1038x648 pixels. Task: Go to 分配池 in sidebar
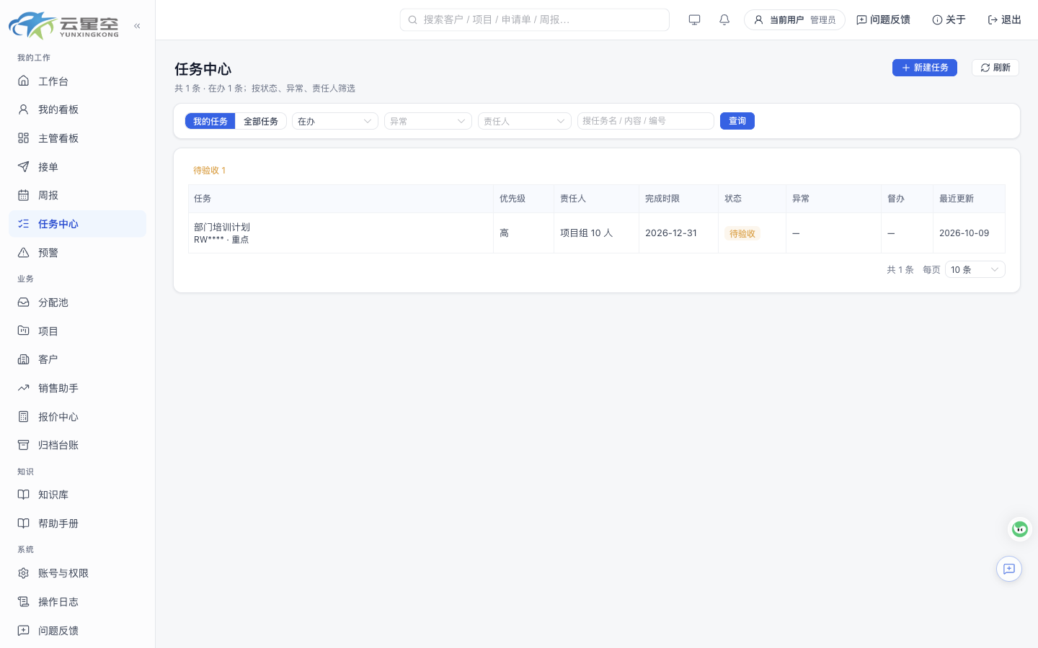click(x=77, y=302)
